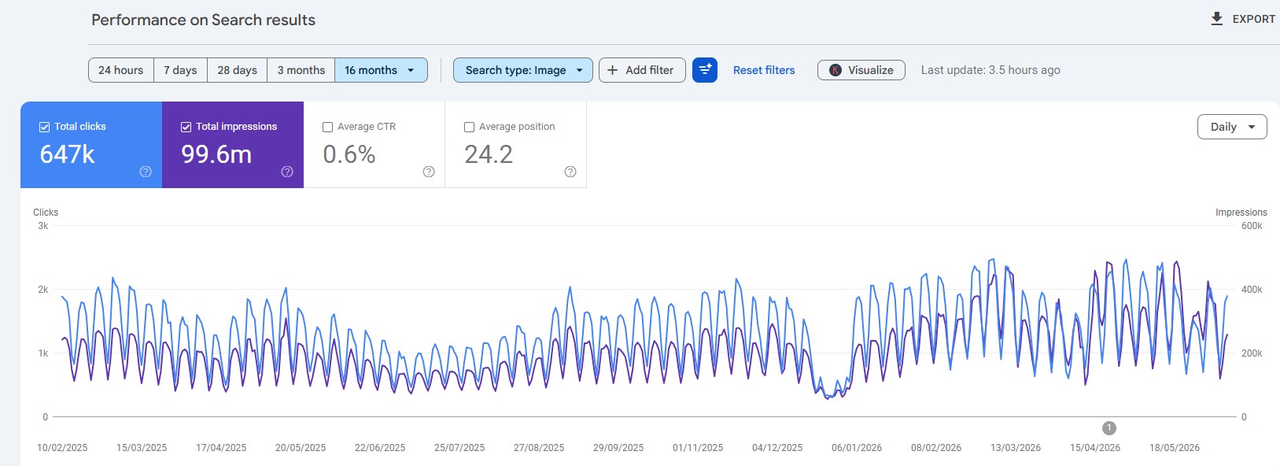1280x466 pixels.
Task: Click the Visualize round logo icon
Action: (x=836, y=70)
